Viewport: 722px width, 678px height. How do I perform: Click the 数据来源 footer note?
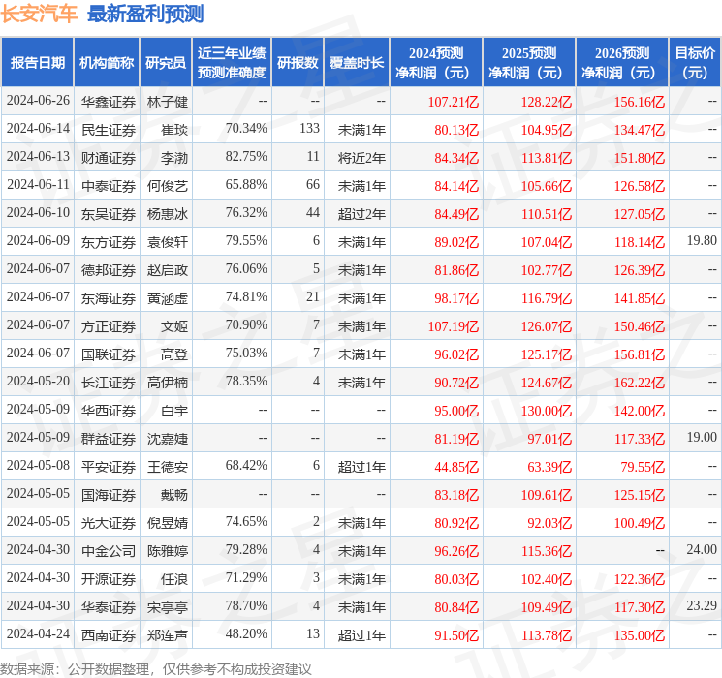156,669
